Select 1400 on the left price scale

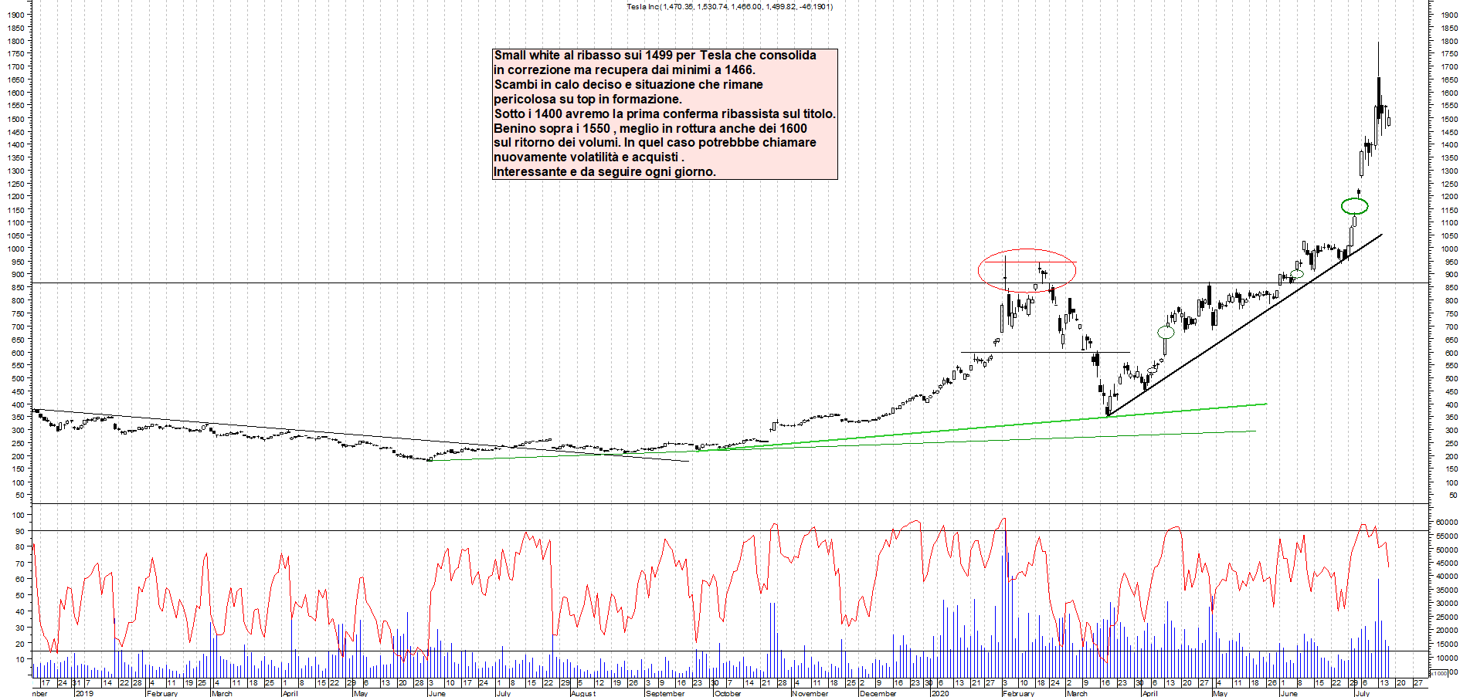pos(15,144)
